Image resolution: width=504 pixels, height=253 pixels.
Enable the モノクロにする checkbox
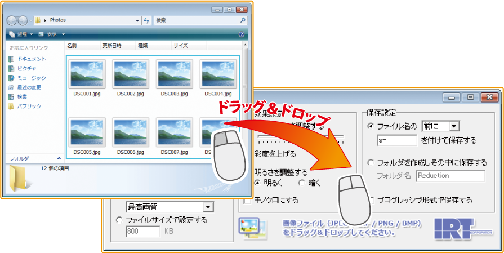(x=247, y=200)
